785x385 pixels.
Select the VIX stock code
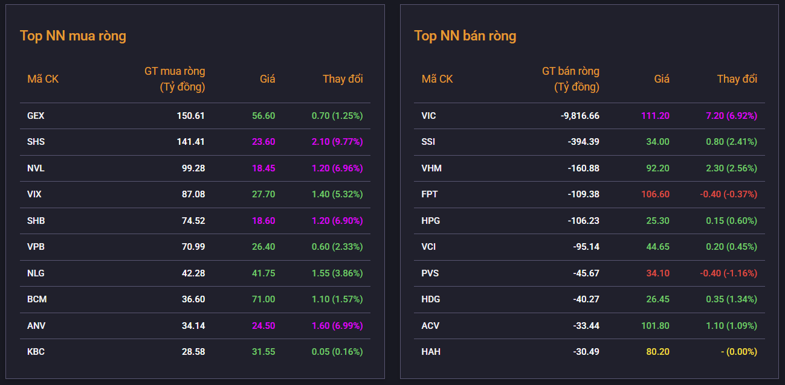click(x=34, y=194)
